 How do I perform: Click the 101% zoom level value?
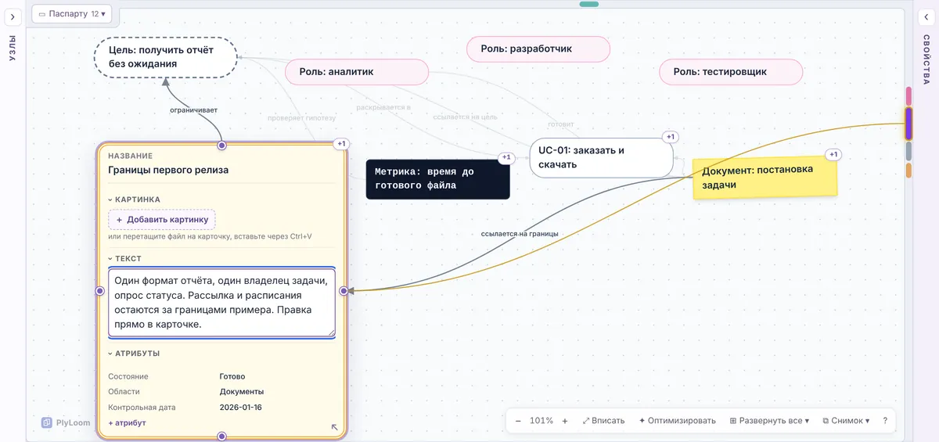pyautogui.click(x=541, y=421)
